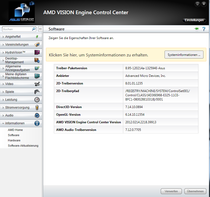Click the HydraVision monitor icon

point(37,52)
